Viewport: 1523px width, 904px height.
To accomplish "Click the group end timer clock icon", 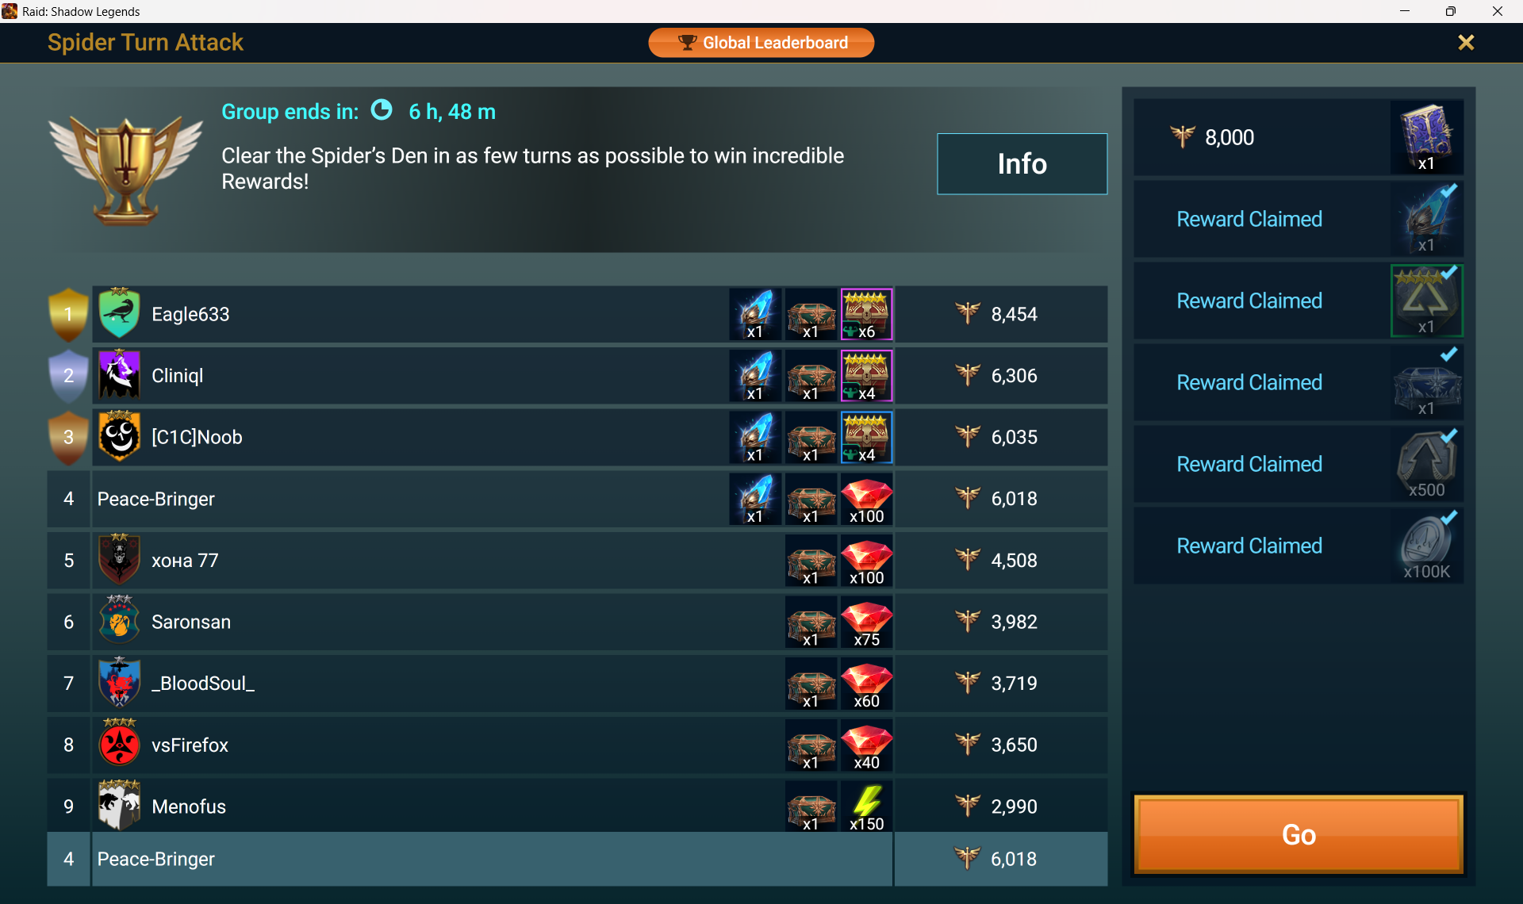I will click(382, 109).
